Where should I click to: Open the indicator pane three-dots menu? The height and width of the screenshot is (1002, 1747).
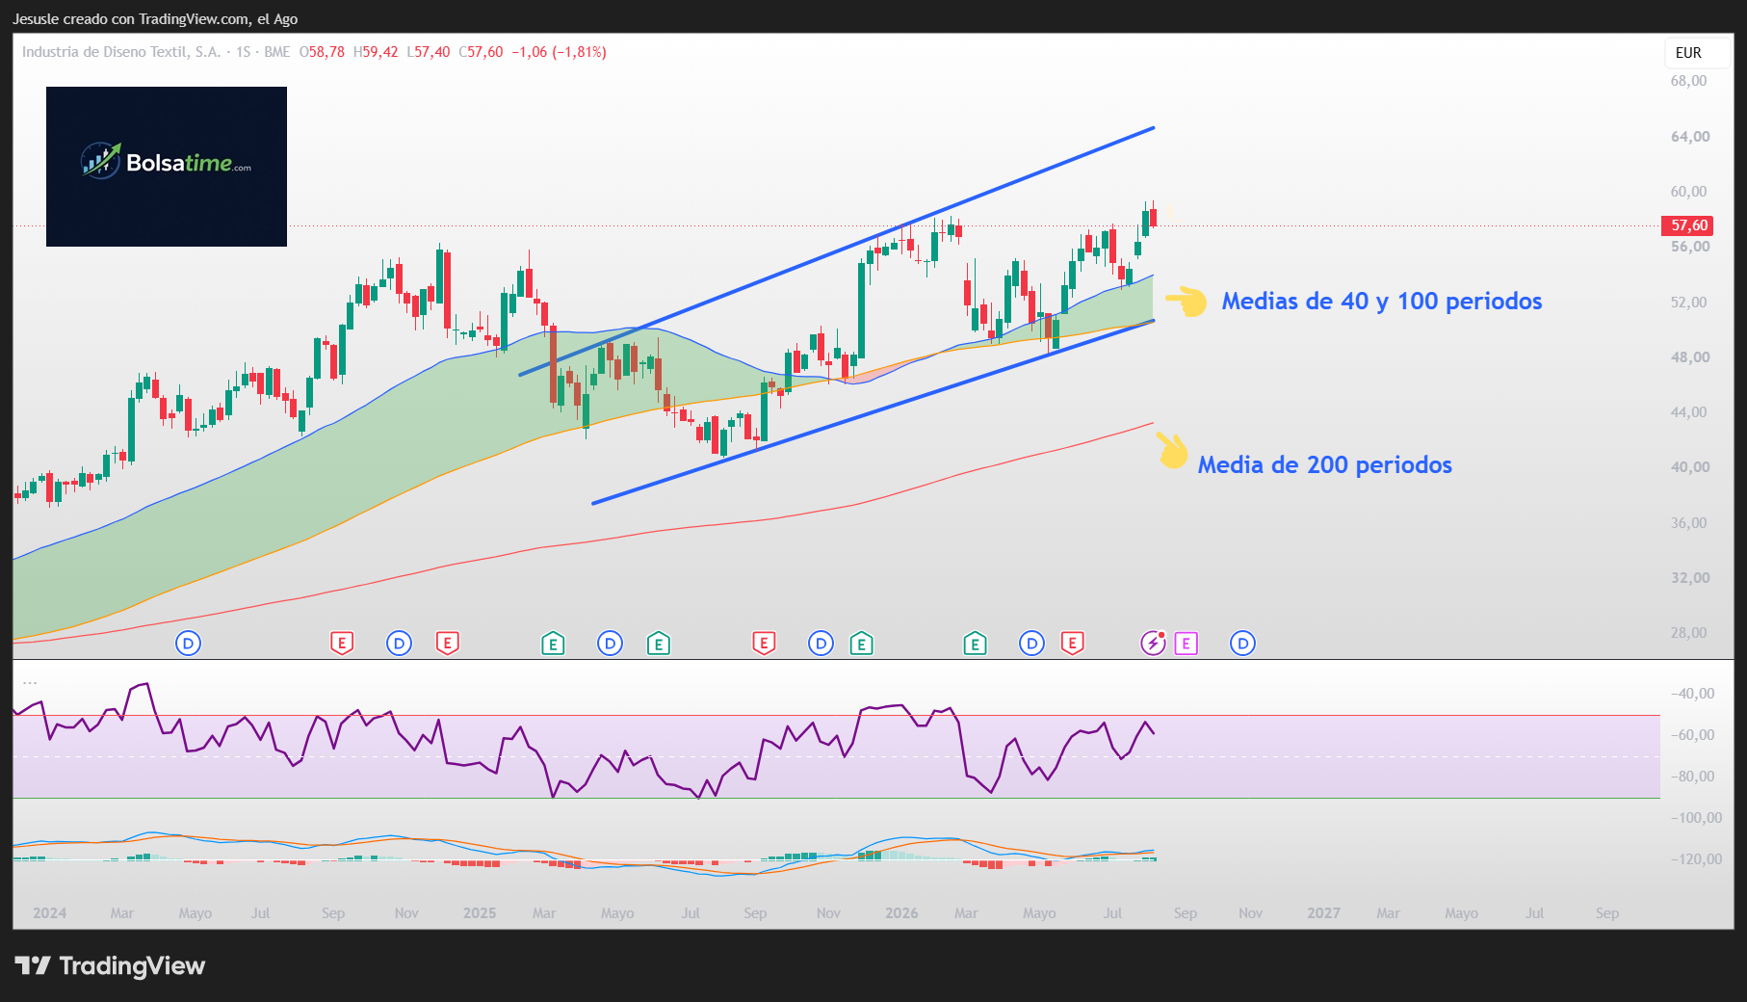(x=30, y=683)
